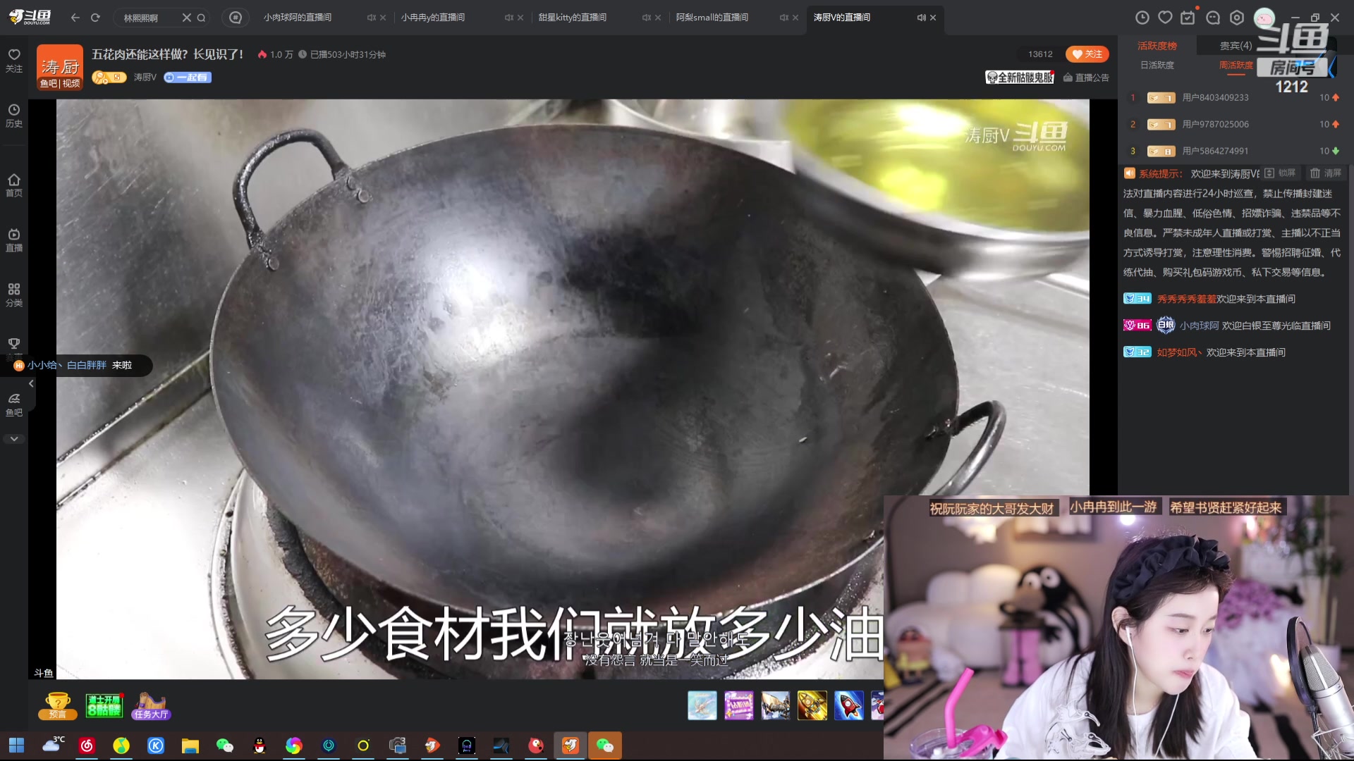The height and width of the screenshot is (761, 1354).
Task: Toggle 锁屏 lock screen in the chat panel
Action: [x=1281, y=173]
